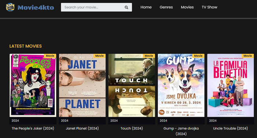Open the Movie4kto site name link
Viewport: 257px width, 138px height.
[36, 8]
